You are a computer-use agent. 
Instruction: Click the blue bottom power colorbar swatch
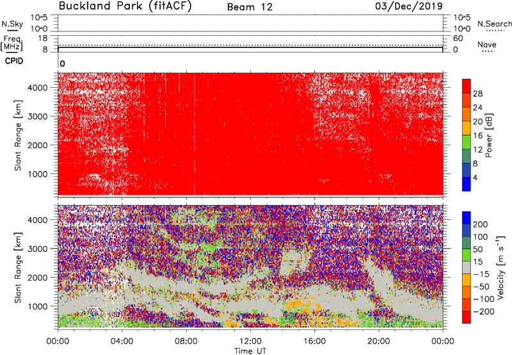[x=467, y=184]
